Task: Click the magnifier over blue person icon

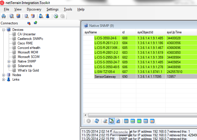Action: [x=41, y=16]
